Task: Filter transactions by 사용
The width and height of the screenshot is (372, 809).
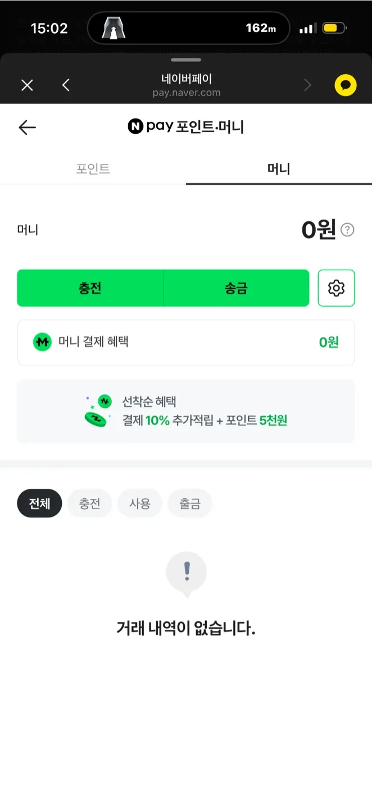Action: (139, 503)
